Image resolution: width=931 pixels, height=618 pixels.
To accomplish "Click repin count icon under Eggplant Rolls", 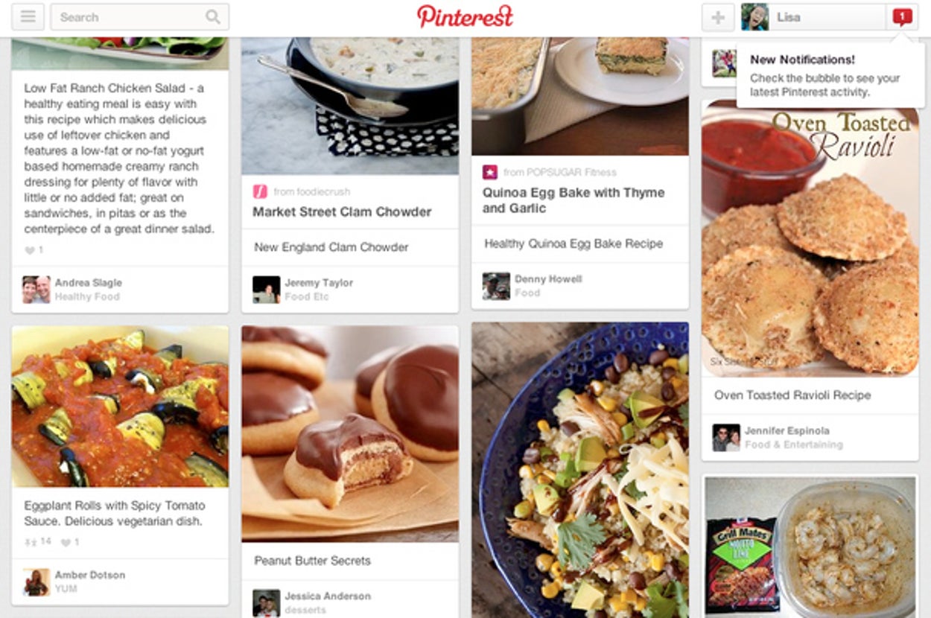I will pos(30,542).
